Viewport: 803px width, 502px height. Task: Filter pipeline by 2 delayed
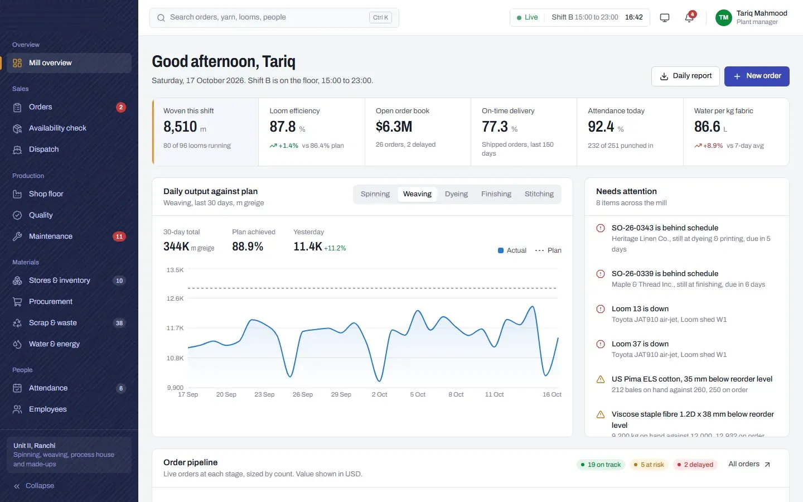click(x=695, y=465)
